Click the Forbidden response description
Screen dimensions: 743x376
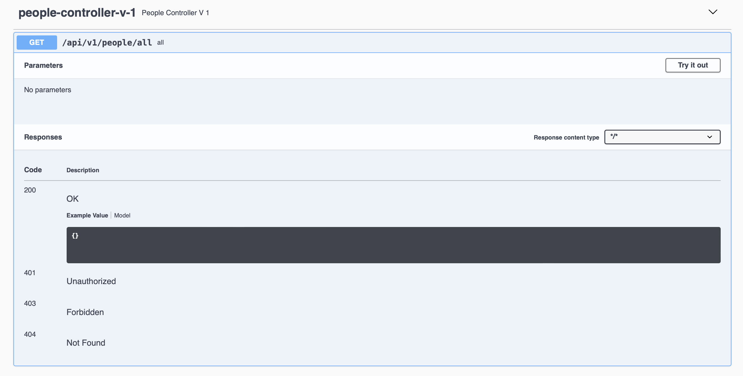[85, 312]
